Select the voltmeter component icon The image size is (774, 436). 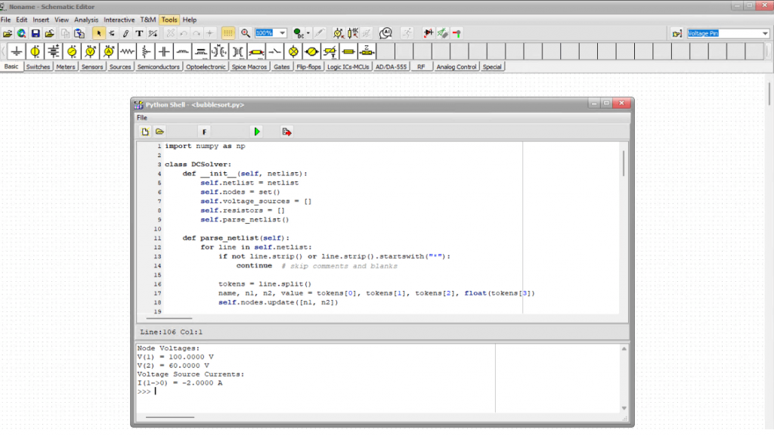click(90, 51)
